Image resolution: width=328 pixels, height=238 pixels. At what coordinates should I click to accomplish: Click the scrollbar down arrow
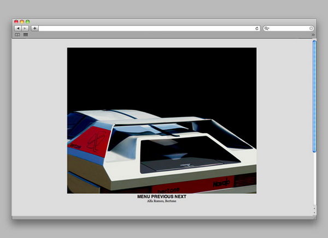coord(314,213)
